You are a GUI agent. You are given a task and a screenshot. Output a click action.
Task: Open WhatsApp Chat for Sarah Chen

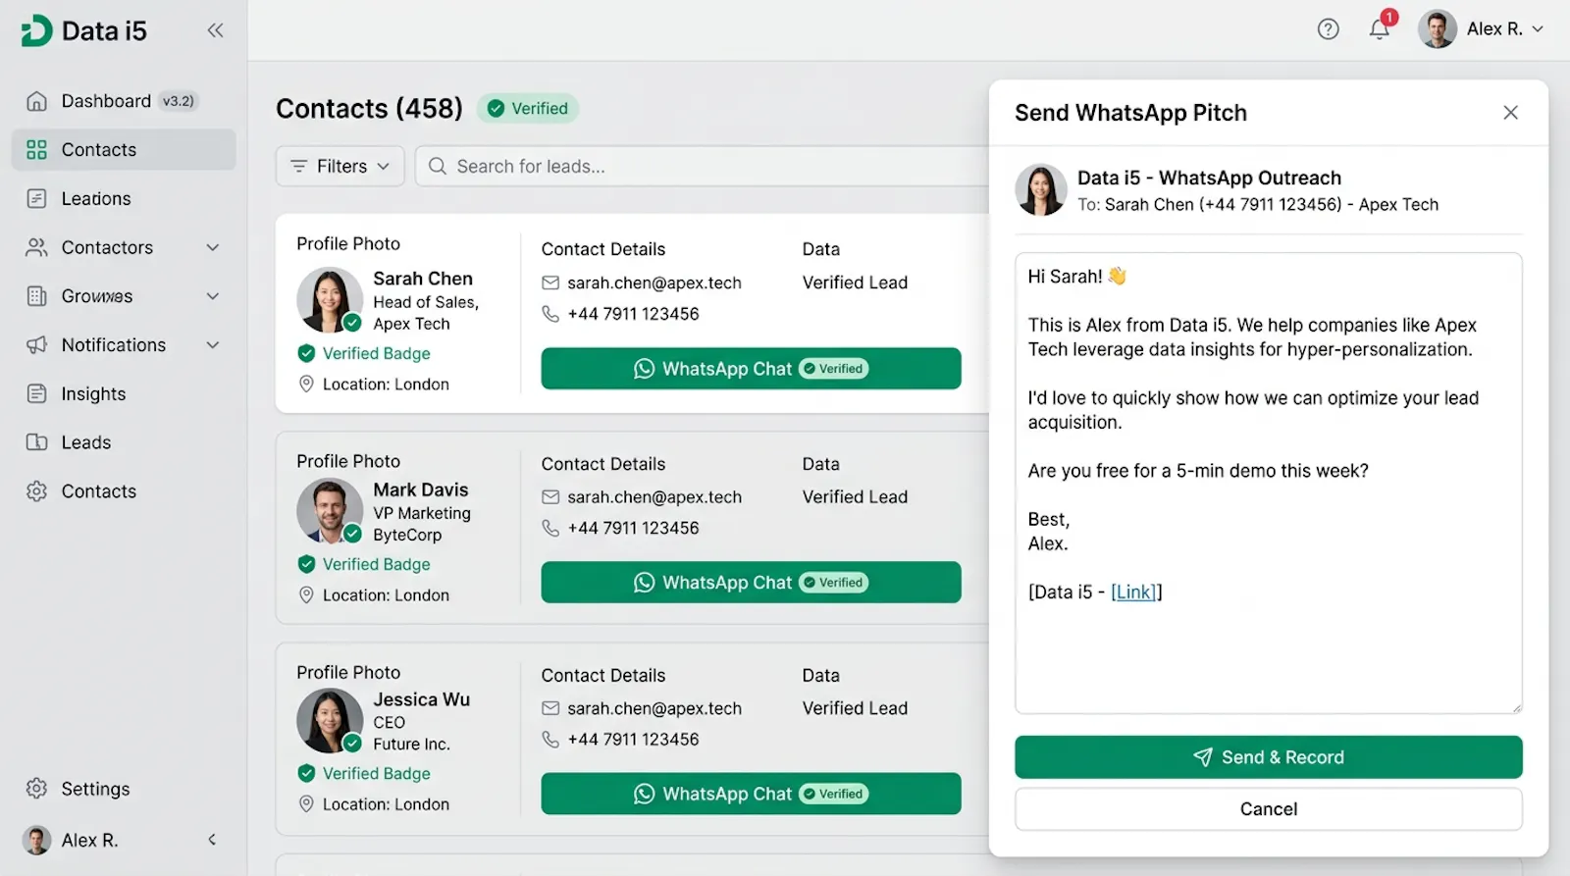click(751, 369)
